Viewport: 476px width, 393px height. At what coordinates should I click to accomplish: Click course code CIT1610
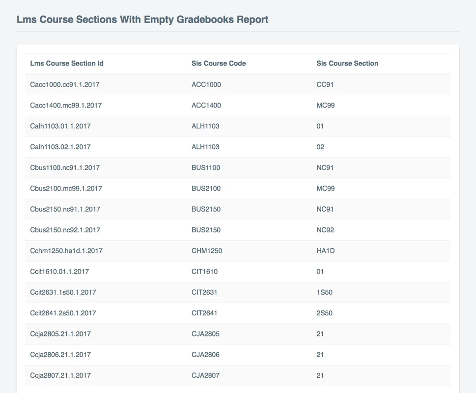(x=205, y=272)
